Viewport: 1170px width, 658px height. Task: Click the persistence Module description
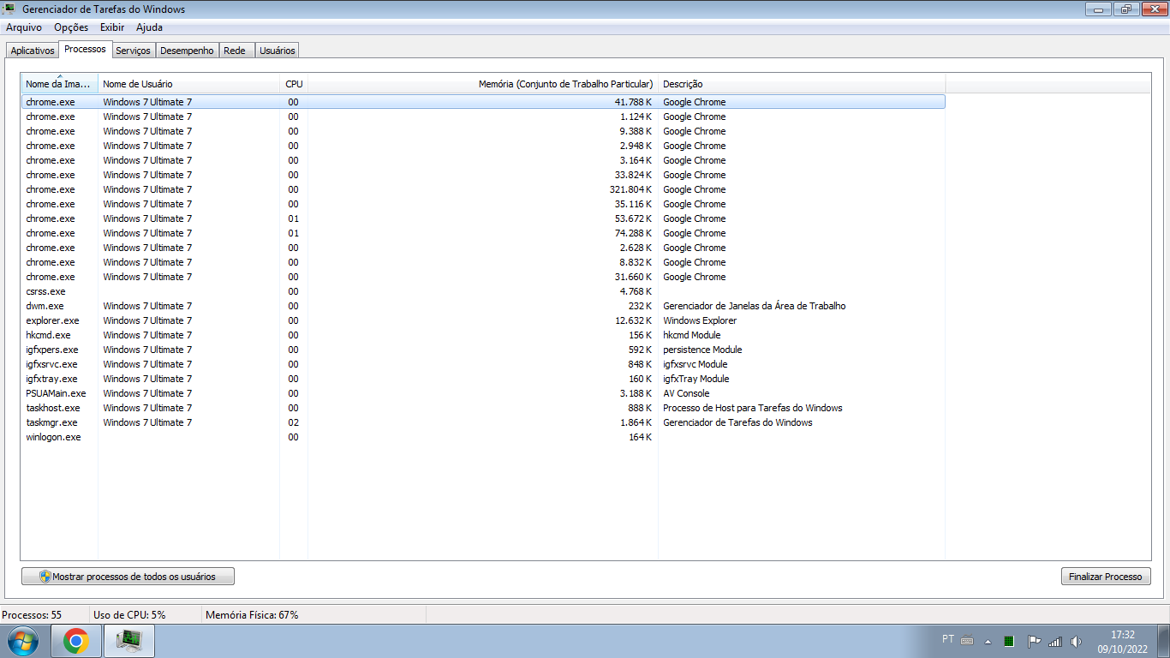point(702,350)
